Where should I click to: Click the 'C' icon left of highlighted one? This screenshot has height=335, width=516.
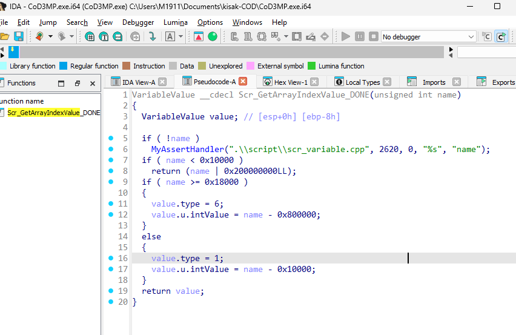click(487, 36)
